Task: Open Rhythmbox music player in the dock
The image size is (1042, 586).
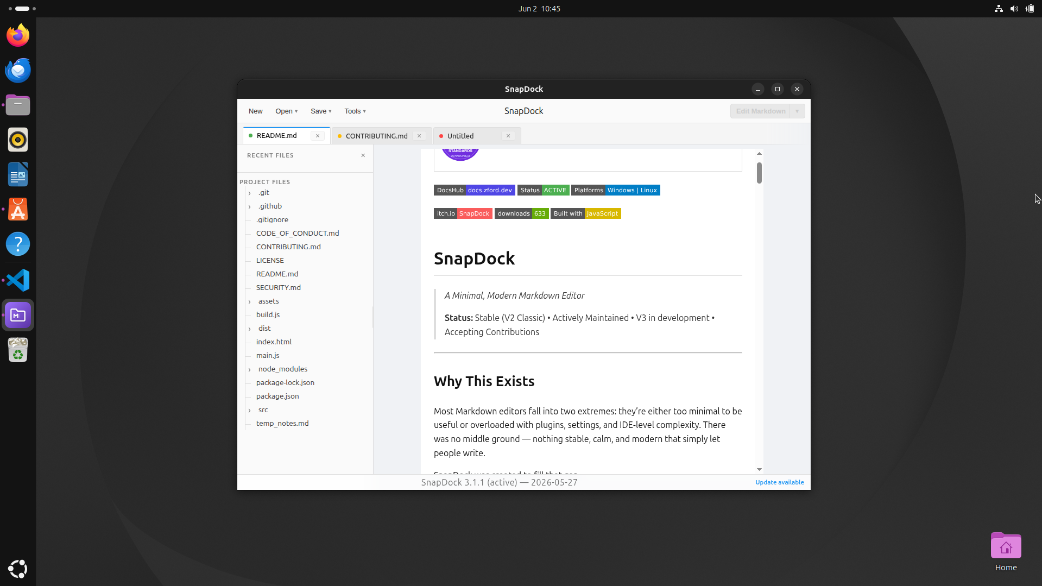Action: 18,140
